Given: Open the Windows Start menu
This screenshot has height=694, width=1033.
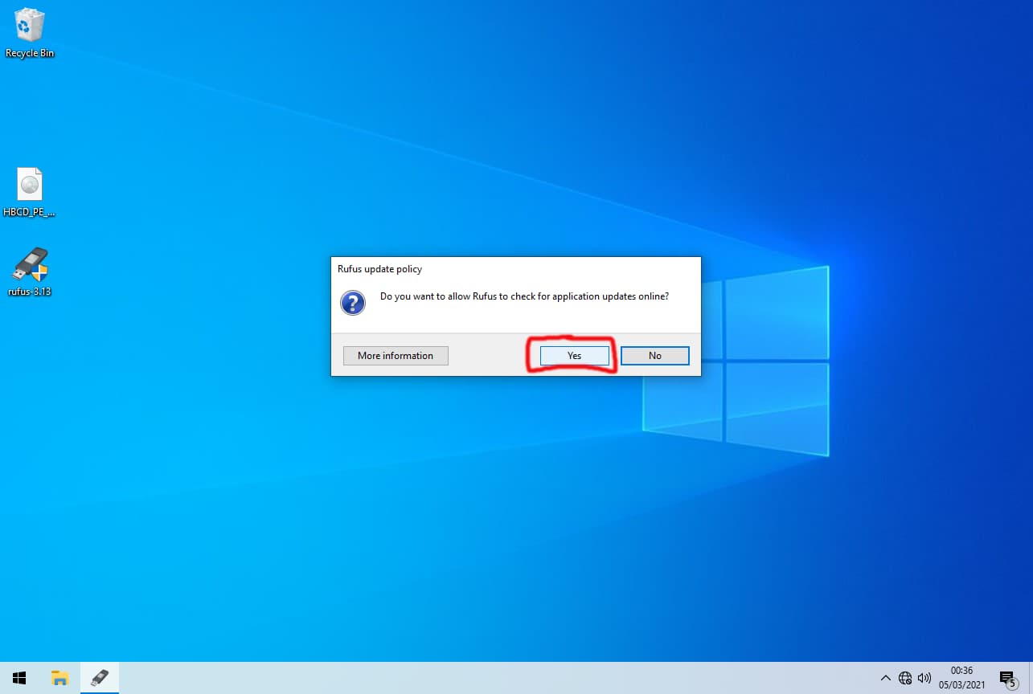Looking at the screenshot, I should point(19,678).
